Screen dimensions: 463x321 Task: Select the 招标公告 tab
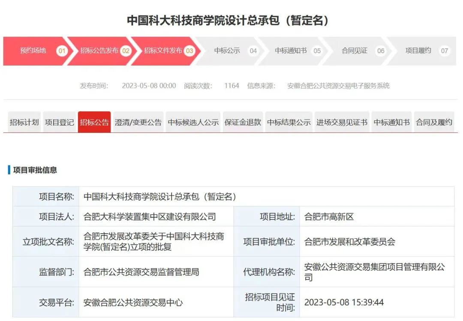click(94, 122)
